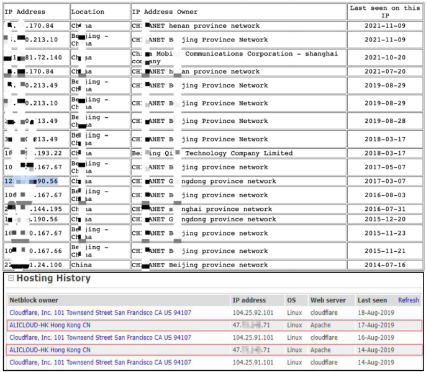Click the 'Web server' column header
426x372 pixels.
tap(328, 300)
